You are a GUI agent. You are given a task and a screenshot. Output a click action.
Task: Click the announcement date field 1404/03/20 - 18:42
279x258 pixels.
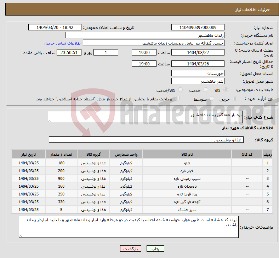[x=55, y=27]
